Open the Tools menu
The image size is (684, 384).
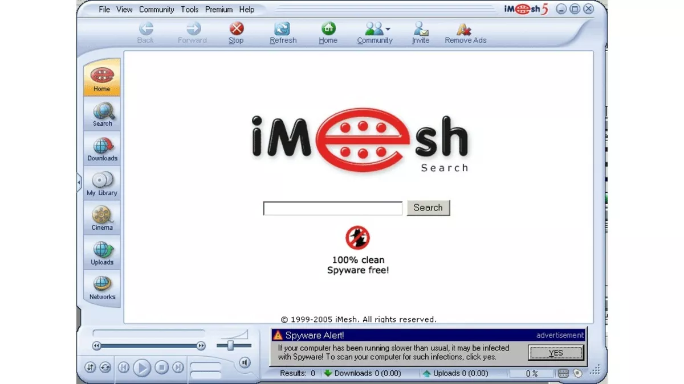point(190,10)
